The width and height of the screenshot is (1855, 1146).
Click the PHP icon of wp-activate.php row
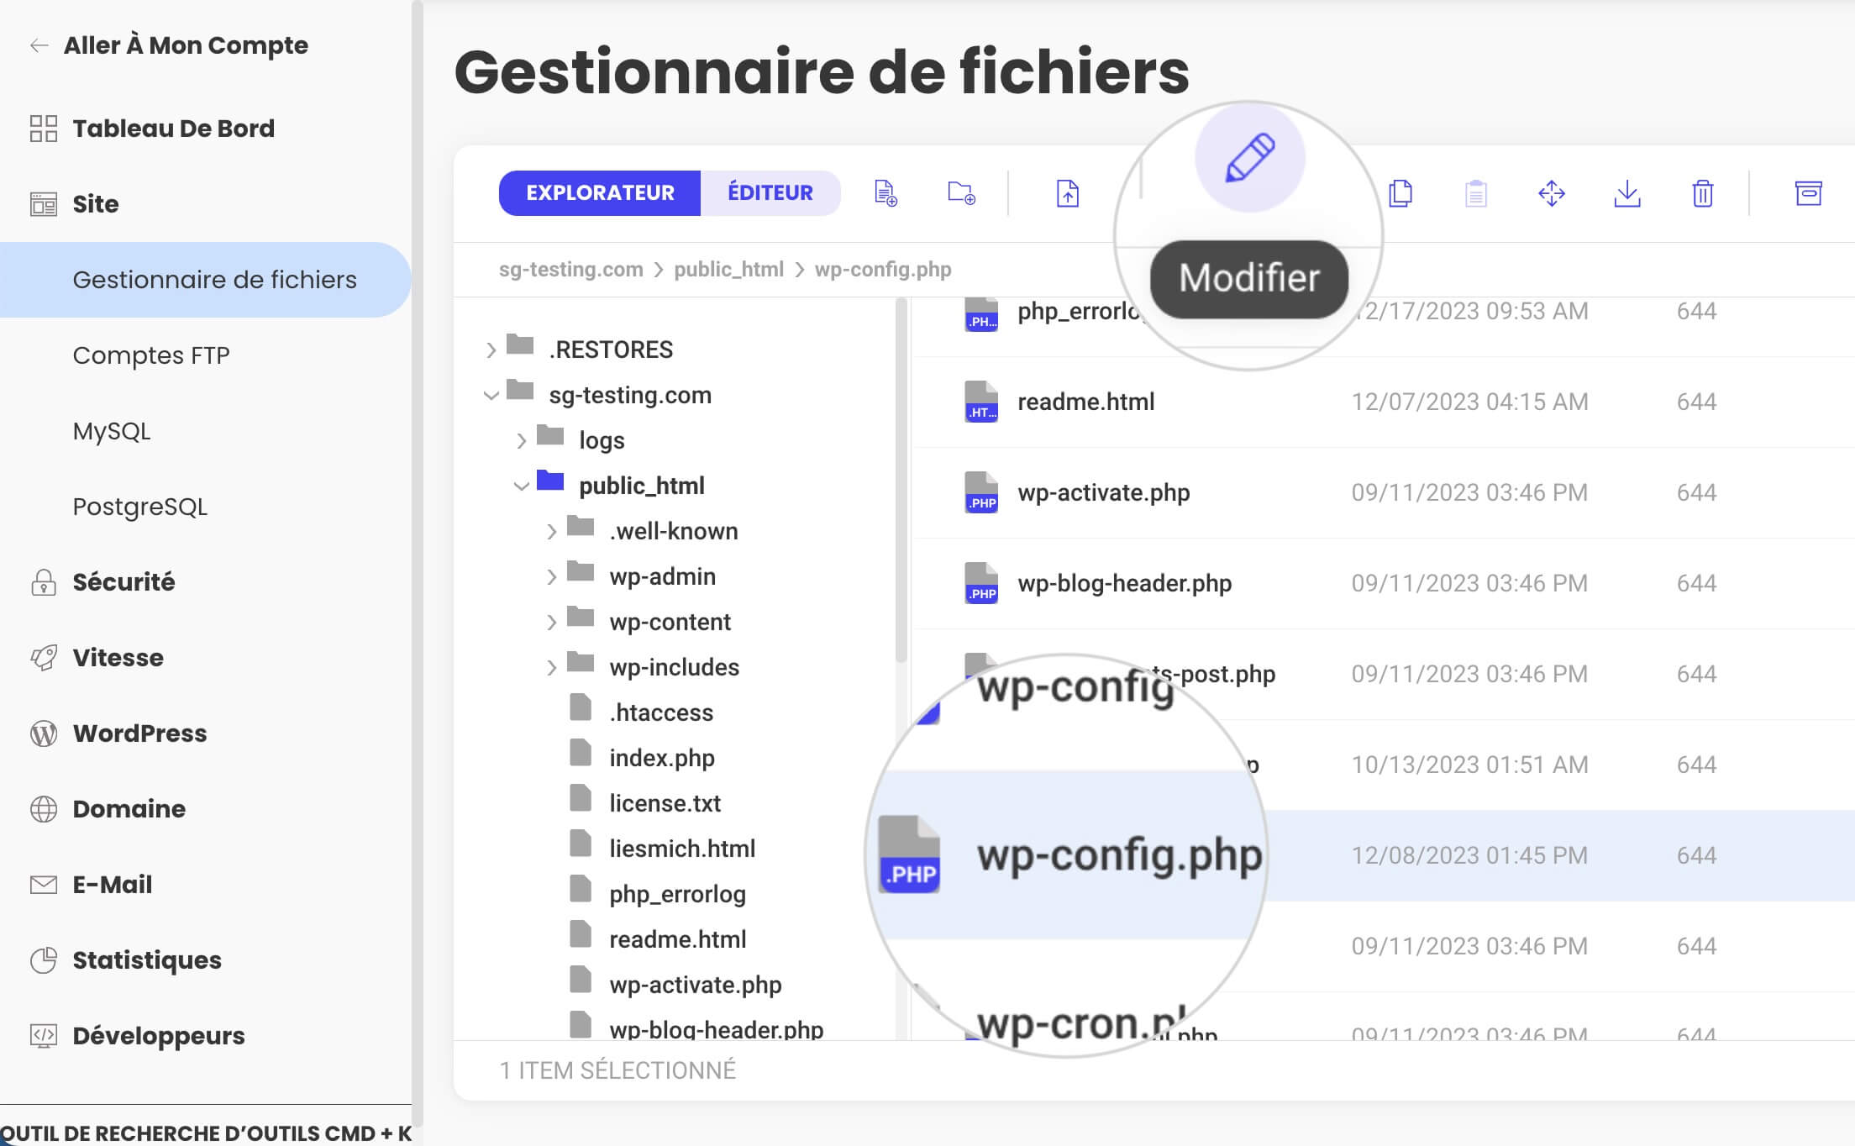[980, 492]
